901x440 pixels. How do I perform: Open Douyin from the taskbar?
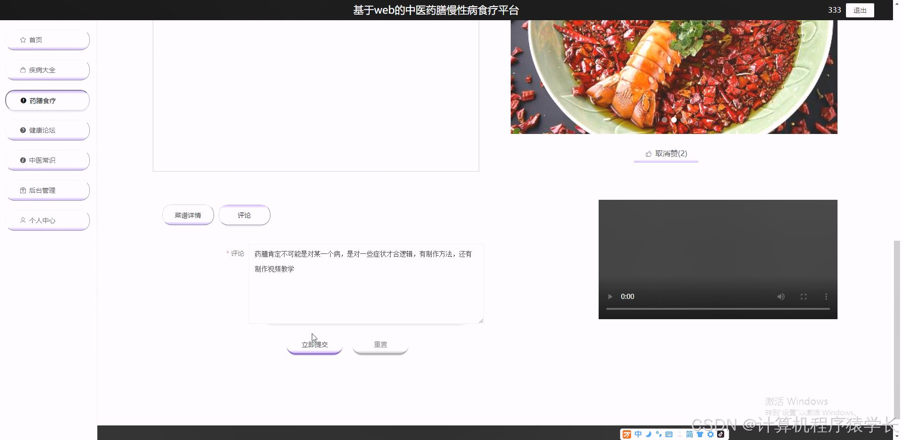719,434
